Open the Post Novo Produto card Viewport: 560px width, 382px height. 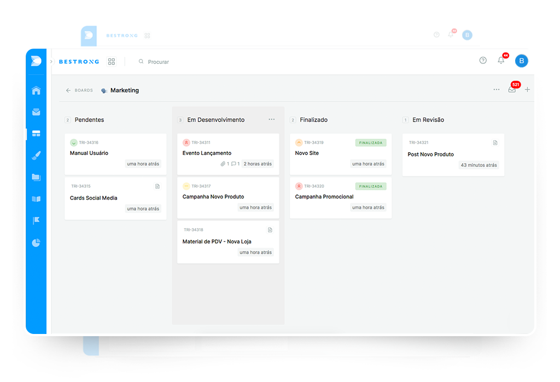click(453, 154)
